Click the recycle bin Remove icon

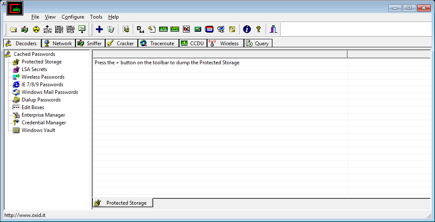[111, 29]
